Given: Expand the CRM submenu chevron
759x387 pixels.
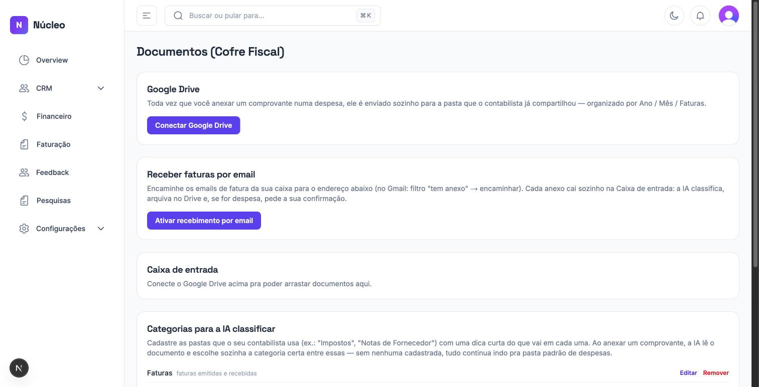Looking at the screenshot, I should [x=101, y=88].
